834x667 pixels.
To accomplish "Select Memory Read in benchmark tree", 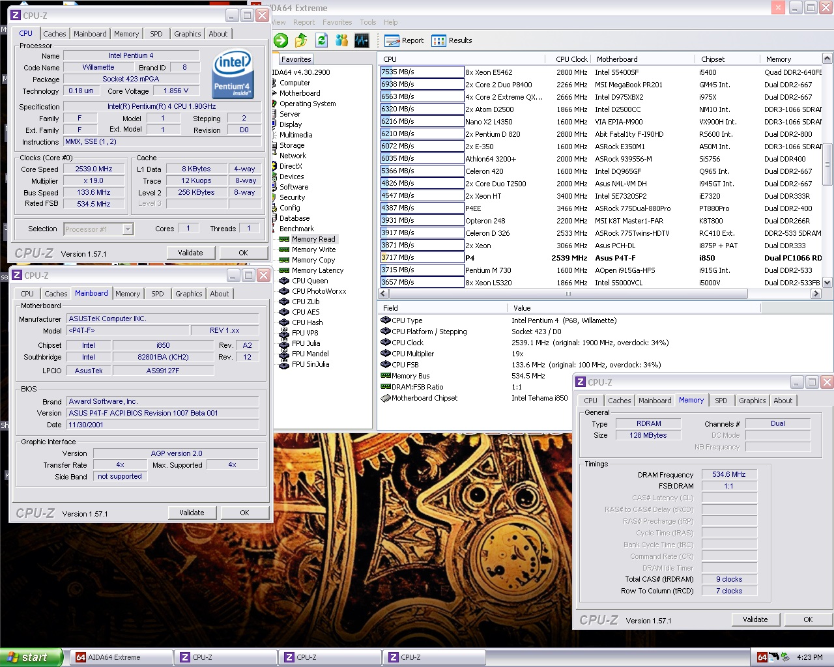I will 313,239.
